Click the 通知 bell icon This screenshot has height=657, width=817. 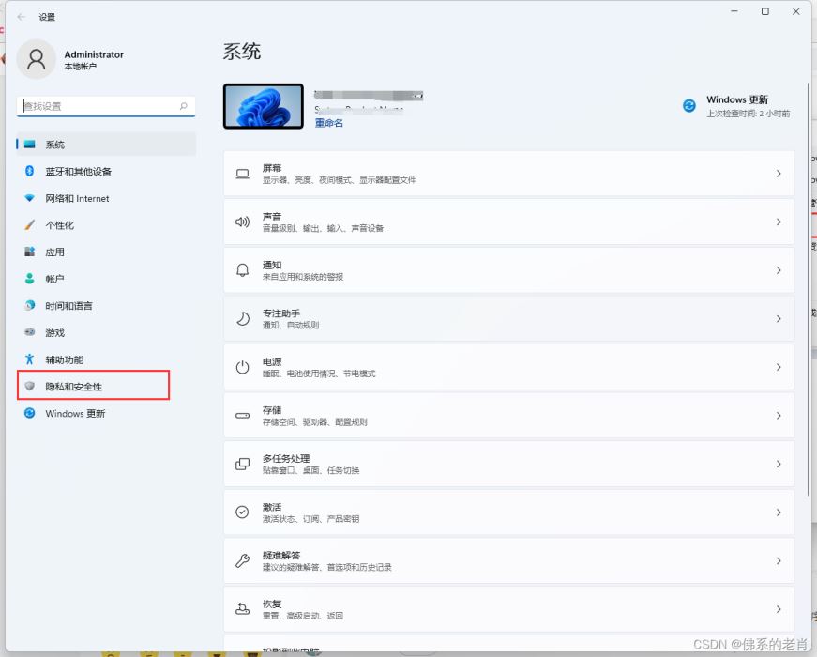[242, 270]
